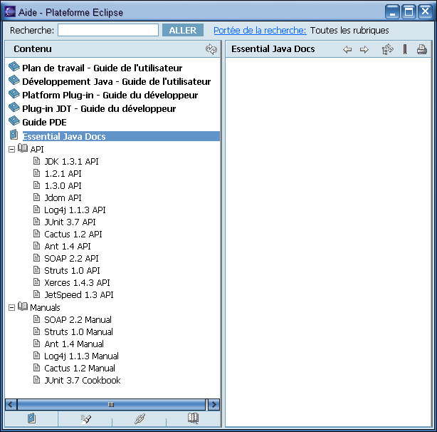The image size is (437, 432).
Task: Open JDK 1.3.1 API topic
Action: (71, 162)
